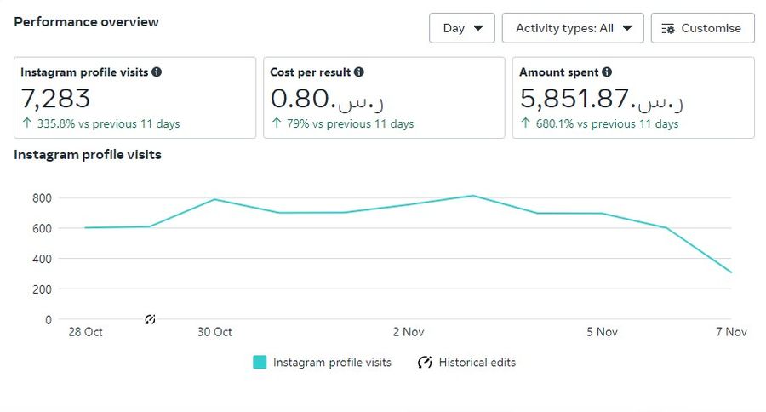Click the 30 Oct axis label
Viewport: 766px width, 412px height.
[x=214, y=332]
